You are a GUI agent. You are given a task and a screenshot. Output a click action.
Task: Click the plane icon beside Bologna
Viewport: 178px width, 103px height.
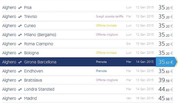point(20,53)
